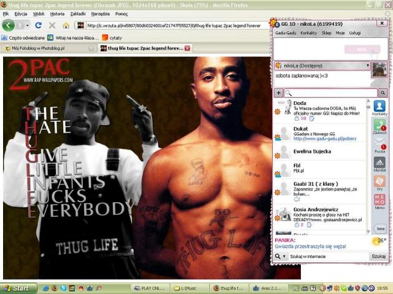This screenshot has height=294, width=393.
Task: Open the Pomoc menu
Action: click(x=122, y=14)
